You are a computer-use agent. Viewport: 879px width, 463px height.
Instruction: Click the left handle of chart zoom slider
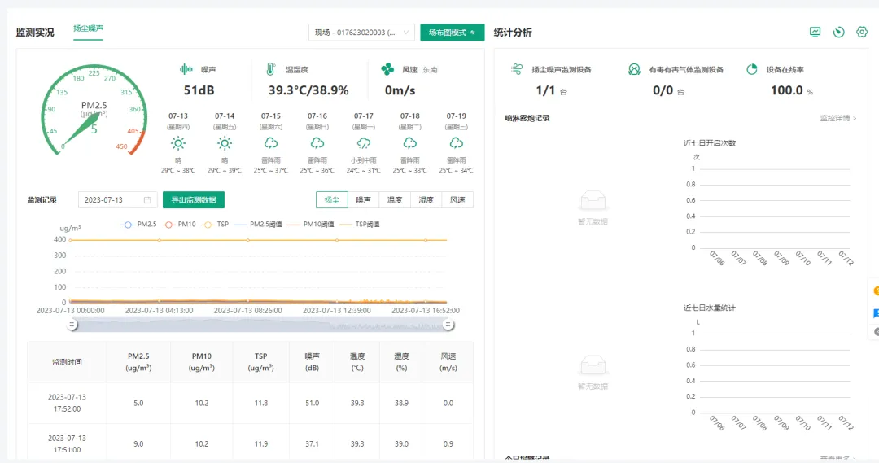(x=72, y=325)
